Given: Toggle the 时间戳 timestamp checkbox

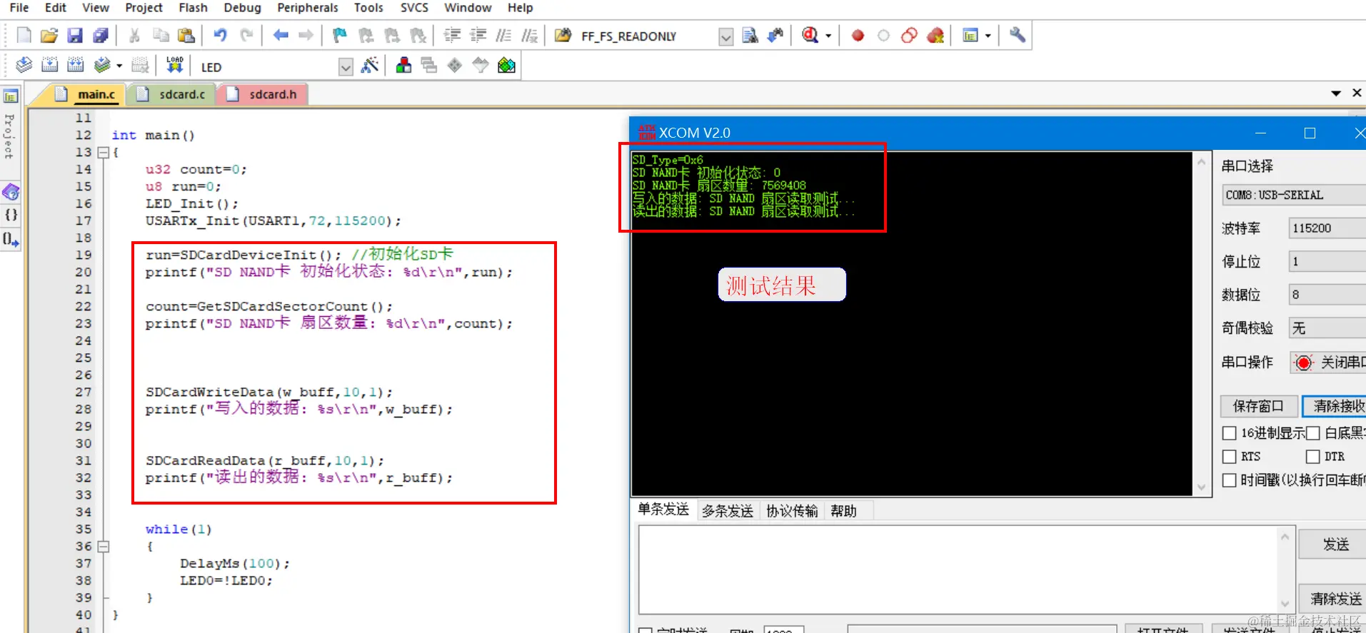Looking at the screenshot, I should [1229, 480].
